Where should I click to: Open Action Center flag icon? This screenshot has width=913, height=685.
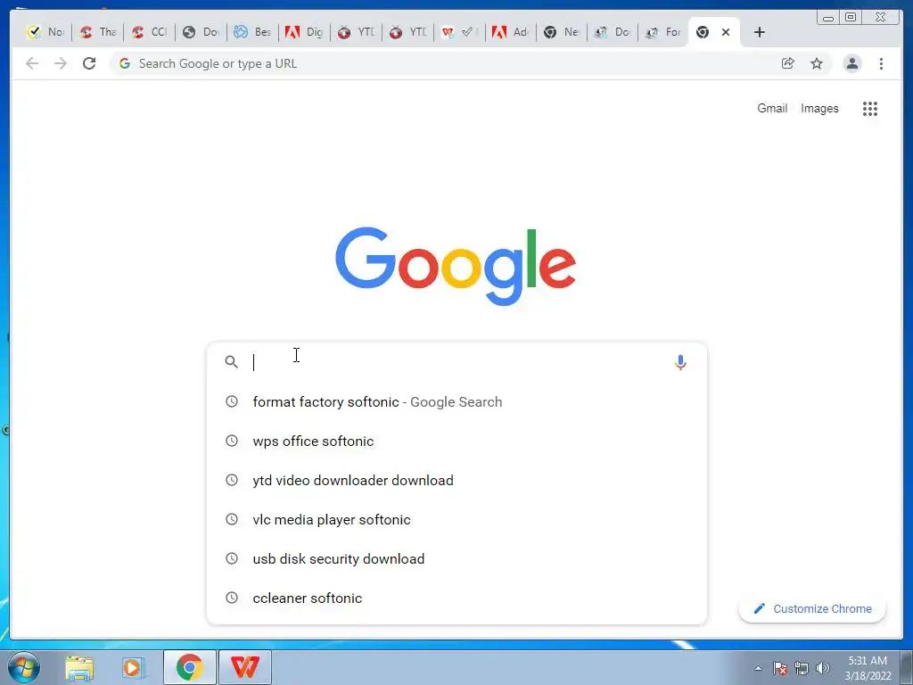click(x=780, y=668)
